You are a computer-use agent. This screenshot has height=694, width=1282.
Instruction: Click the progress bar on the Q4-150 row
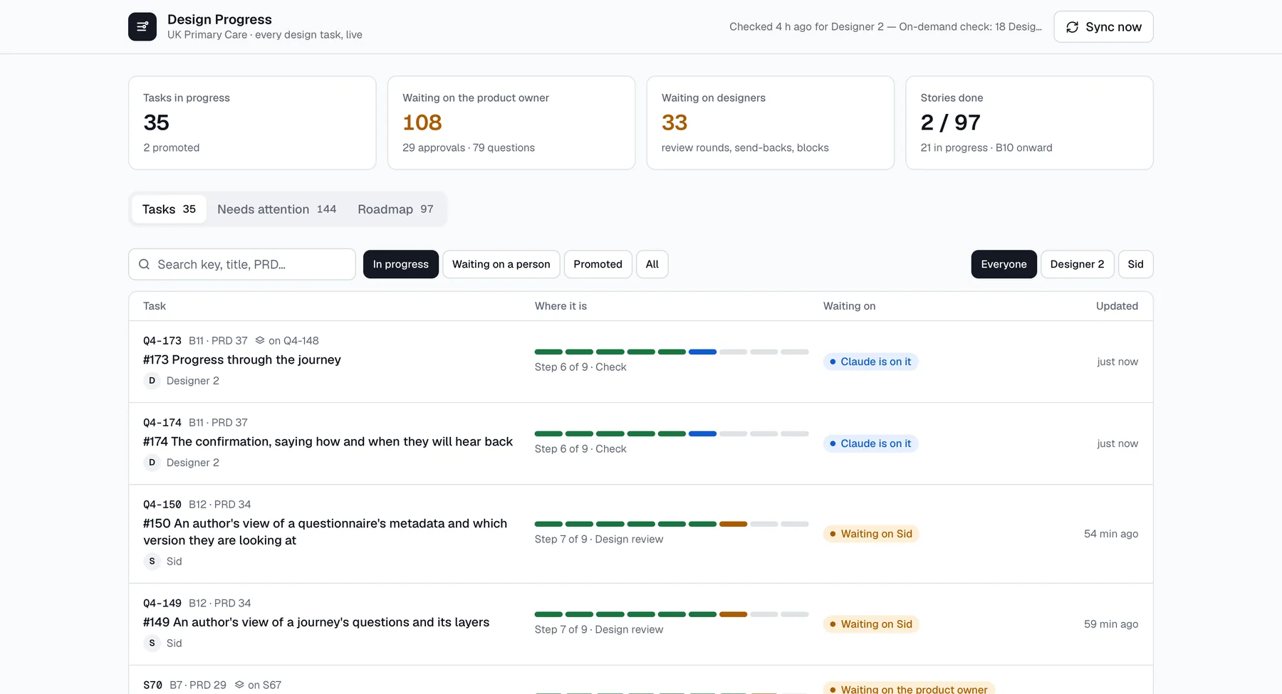coord(672,524)
